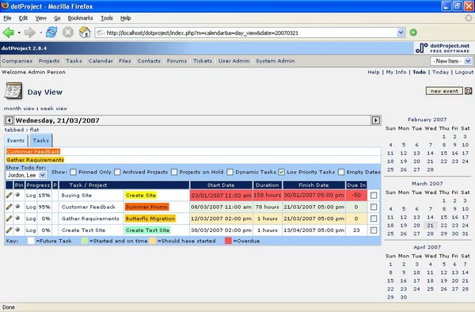Click Firefox reload button
This screenshot has width=475, height=312.
tap(51, 32)
